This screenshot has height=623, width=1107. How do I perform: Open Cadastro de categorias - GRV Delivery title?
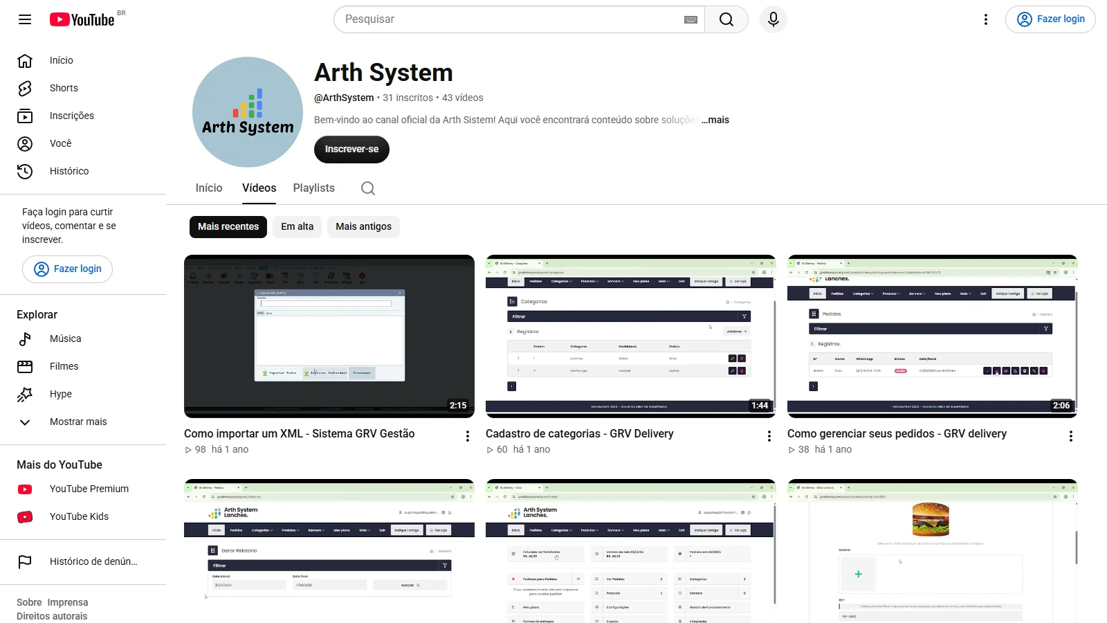click(580, 433)
